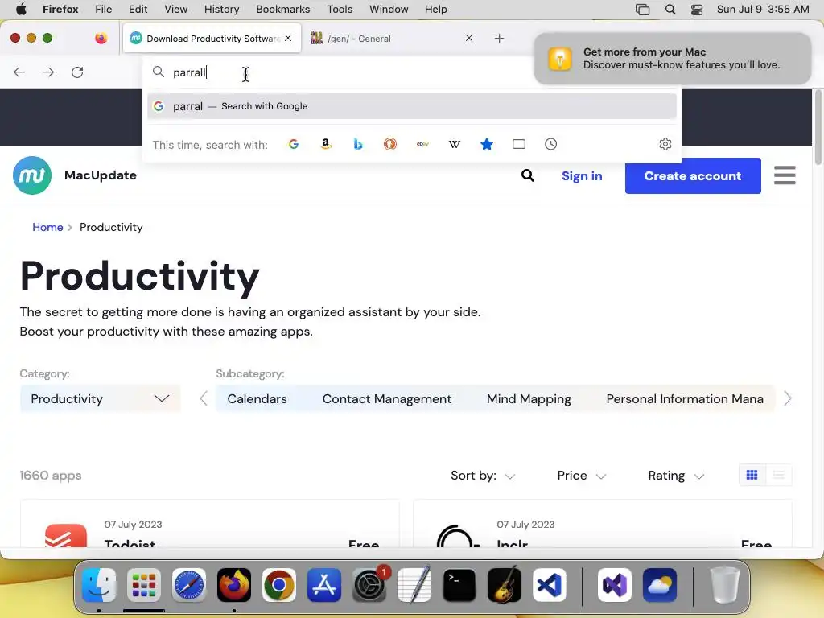Open the Tools menu
This screenshot has width=824, height=618.
pos(340,9)
